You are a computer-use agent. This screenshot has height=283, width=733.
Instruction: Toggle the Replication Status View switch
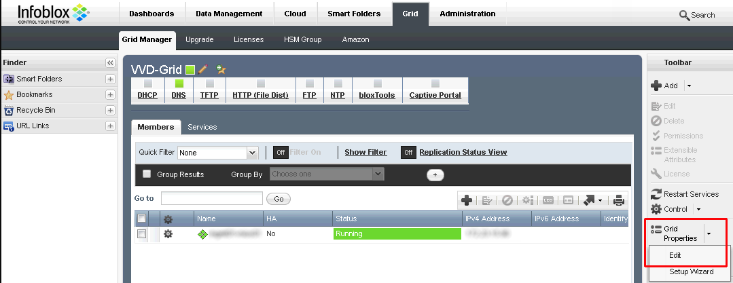click(x=408, y=152)
